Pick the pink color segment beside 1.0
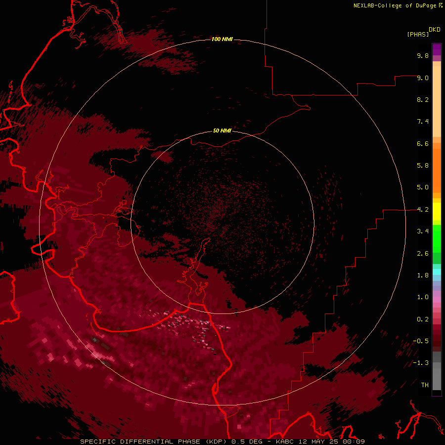Screen dimensions: 445x445 437,300
